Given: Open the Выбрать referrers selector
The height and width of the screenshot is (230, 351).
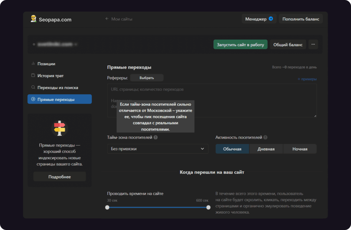Looking at the screenshot, I should tap(147, 78).
